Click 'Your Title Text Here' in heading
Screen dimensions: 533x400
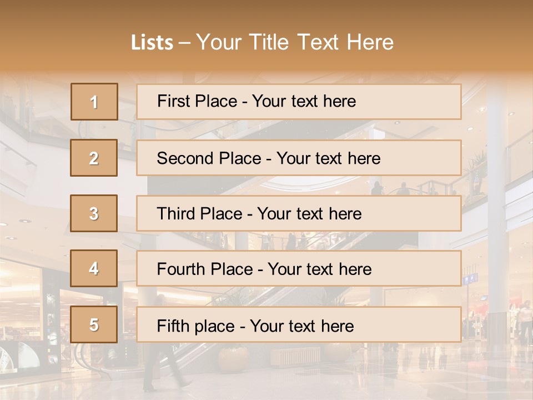click(x=295, y=42)
